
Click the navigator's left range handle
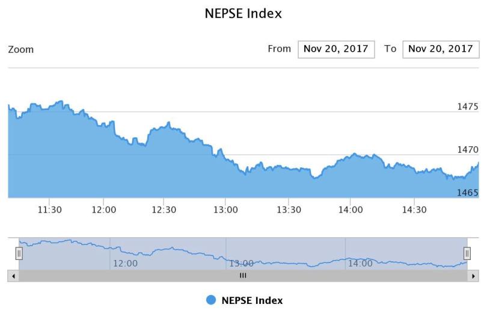coord(19,253)
